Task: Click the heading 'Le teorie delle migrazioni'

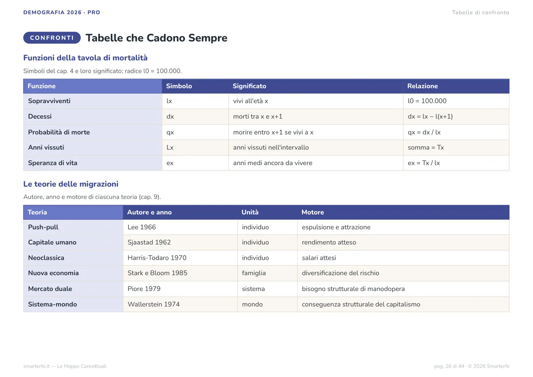Action: (71, 184)
